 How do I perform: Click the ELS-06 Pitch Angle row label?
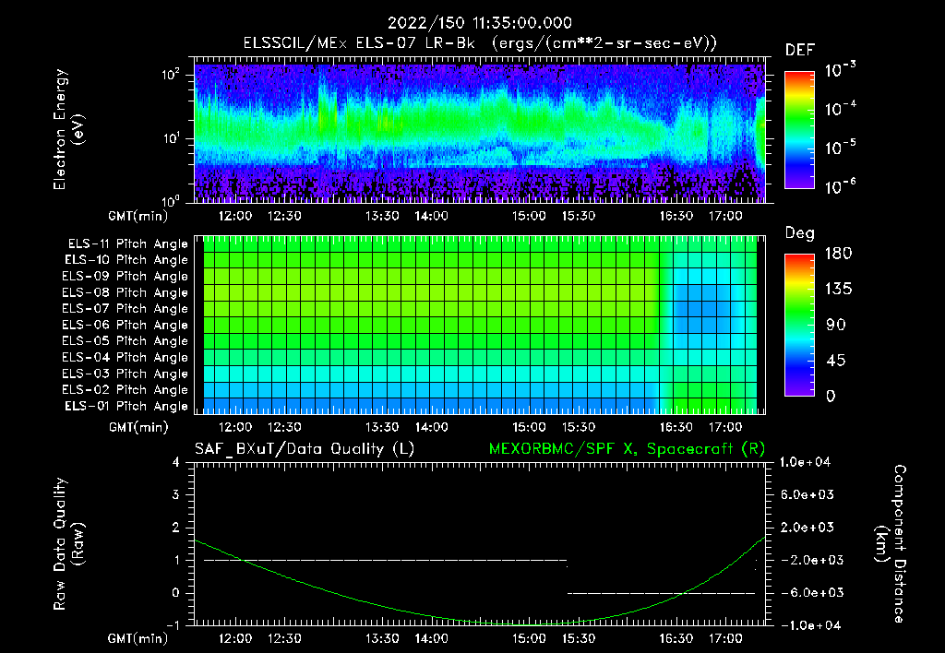pyautogui.click(x=126, y=325)
